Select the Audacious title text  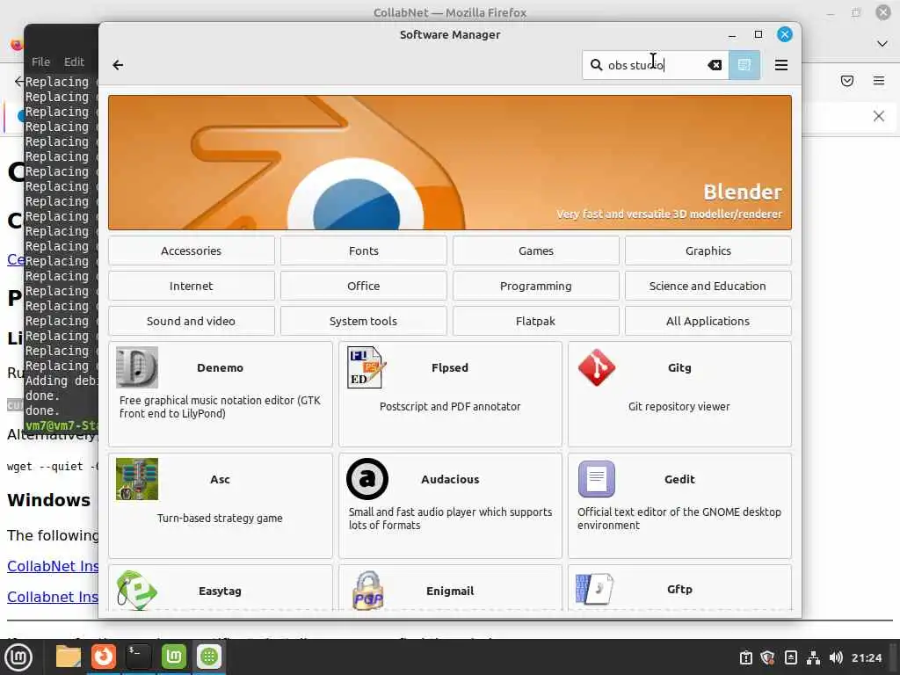tap(450, 479)
